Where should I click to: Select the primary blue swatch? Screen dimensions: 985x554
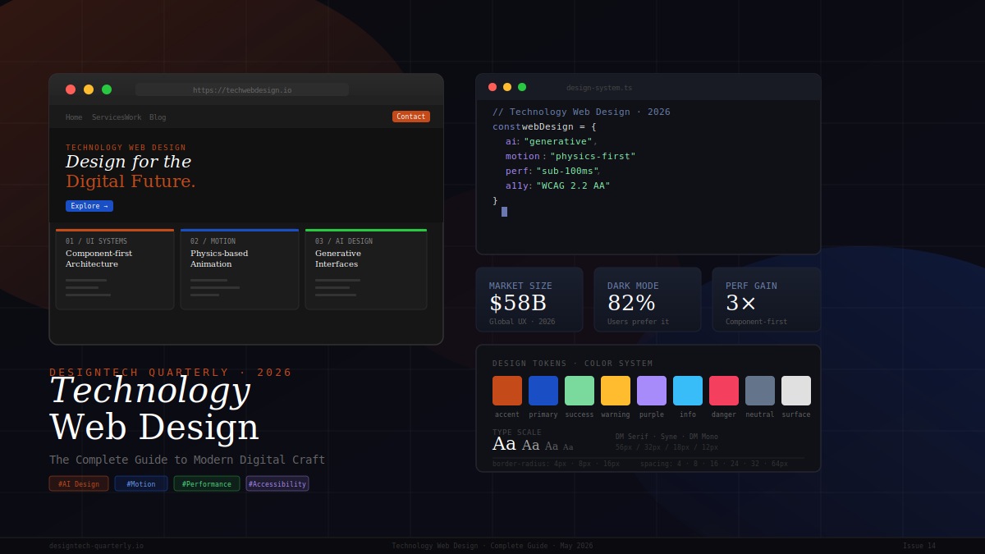[543, 391]
